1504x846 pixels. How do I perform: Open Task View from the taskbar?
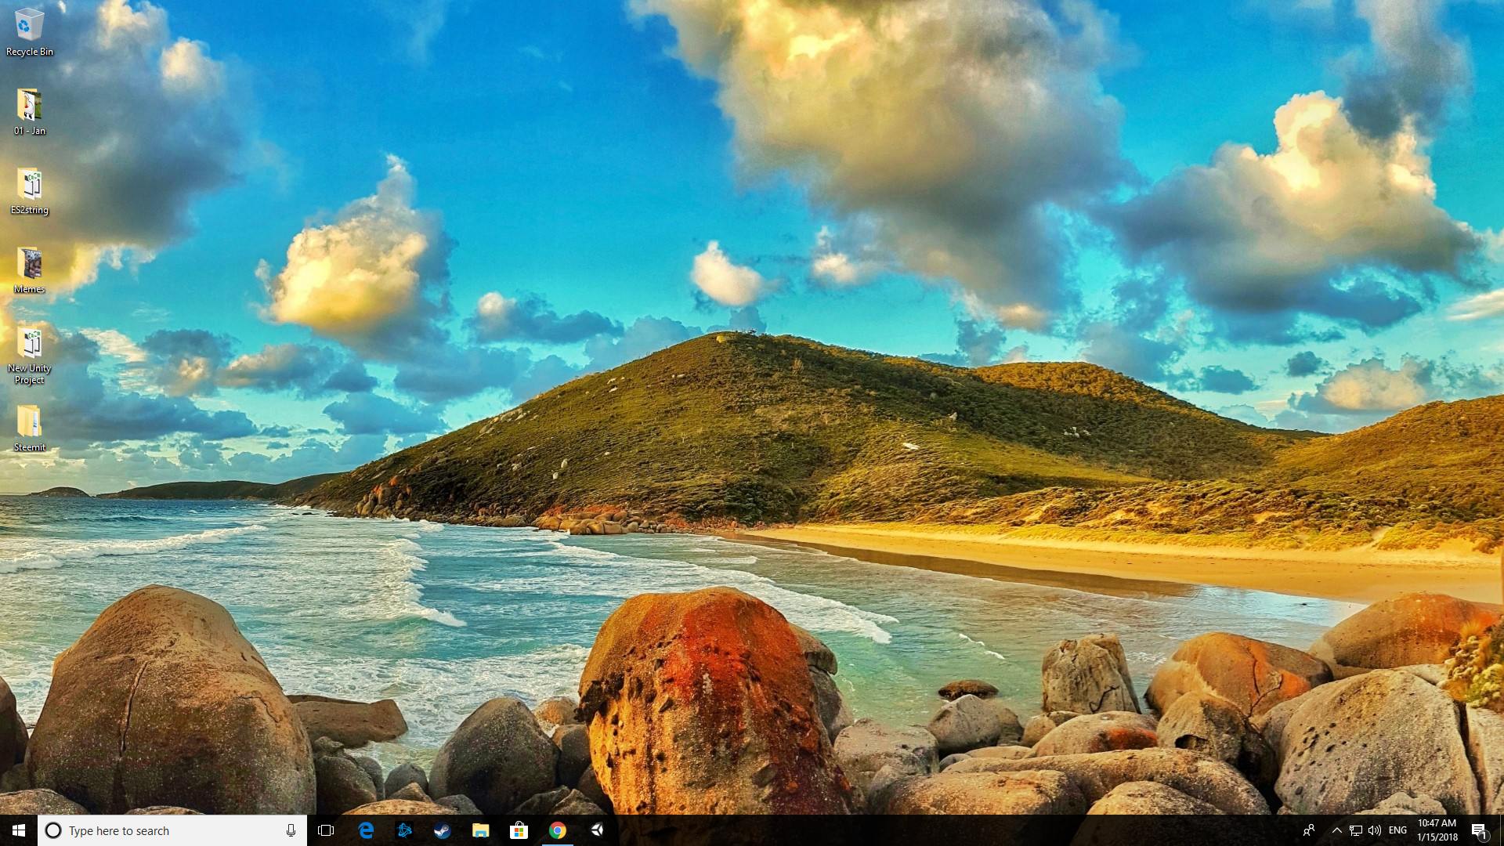coord(326,830)
